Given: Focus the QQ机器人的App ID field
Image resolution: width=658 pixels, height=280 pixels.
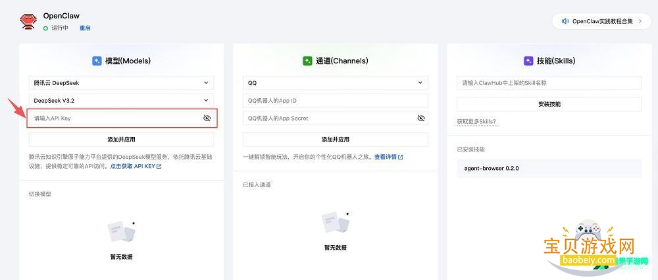Looking at the screenshot, I should point(336,101).
